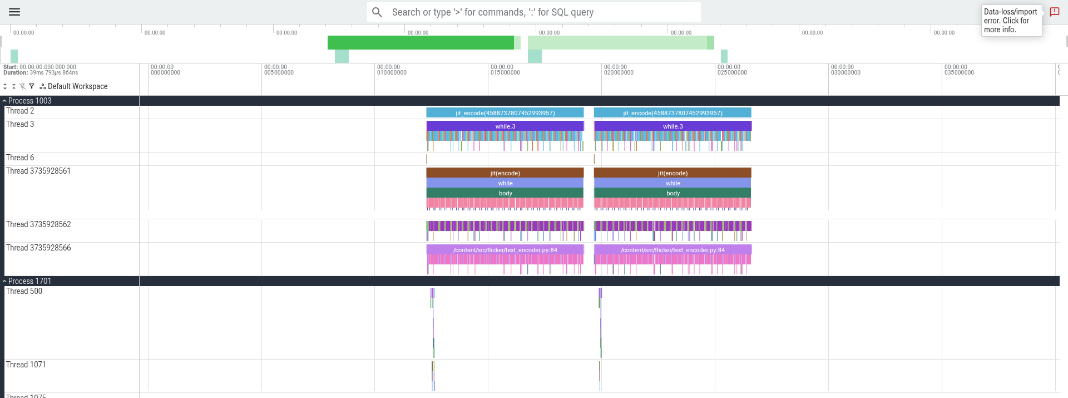Select the Thread 3 track label
This screenshot has height=398, width=1068.
[20, 124]
